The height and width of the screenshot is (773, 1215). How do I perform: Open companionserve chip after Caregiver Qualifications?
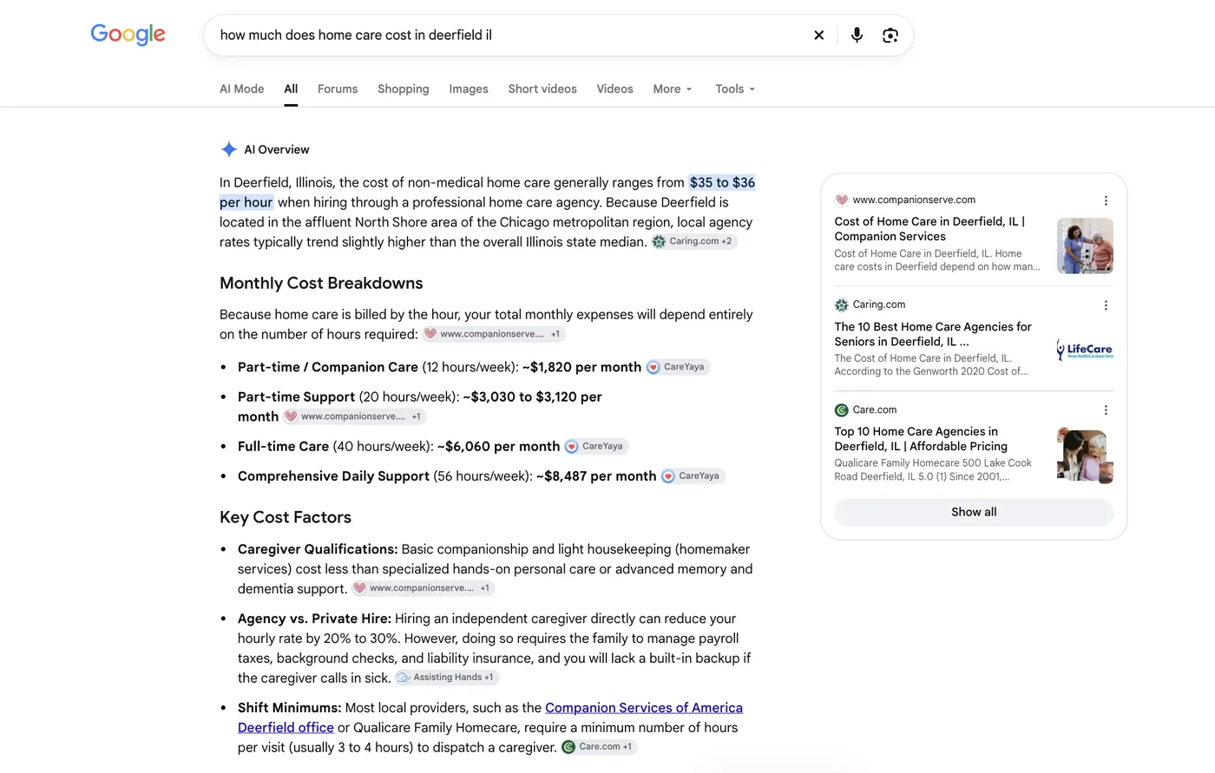click(423, 588)
